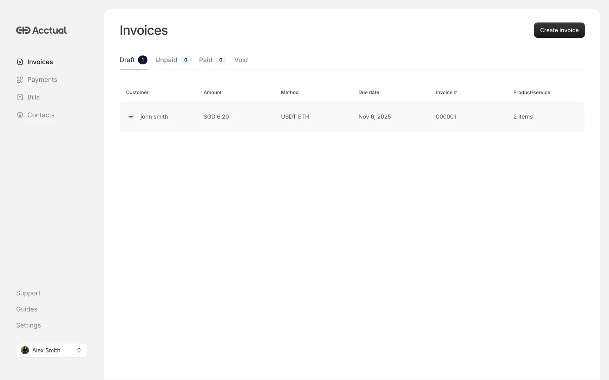Click john smith's avatar icon

click(131, 117)
